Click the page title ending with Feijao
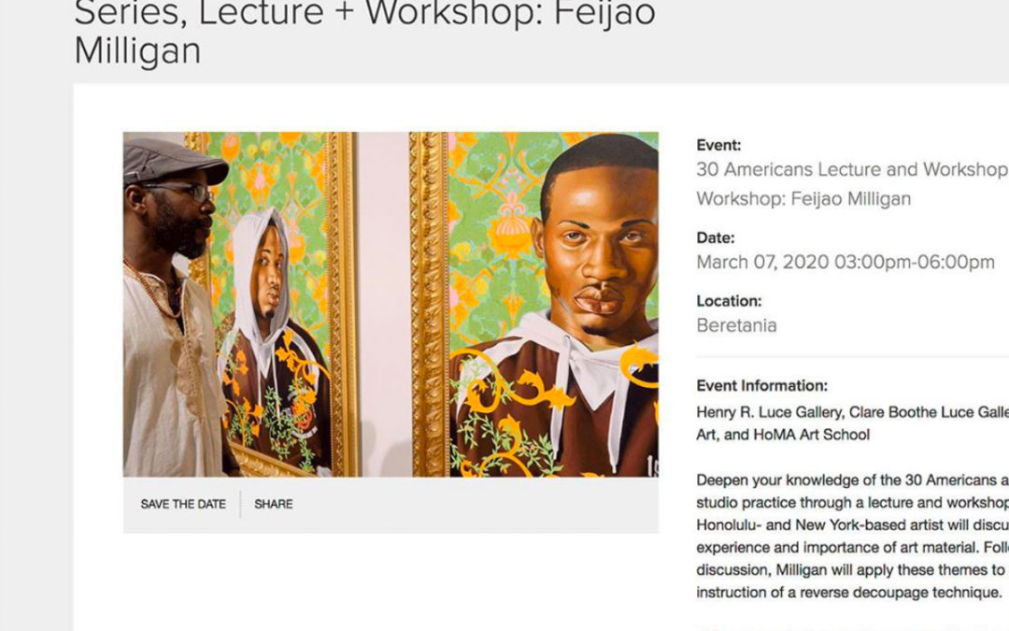This screenshot has width=1009, height=631. (364, 14)
